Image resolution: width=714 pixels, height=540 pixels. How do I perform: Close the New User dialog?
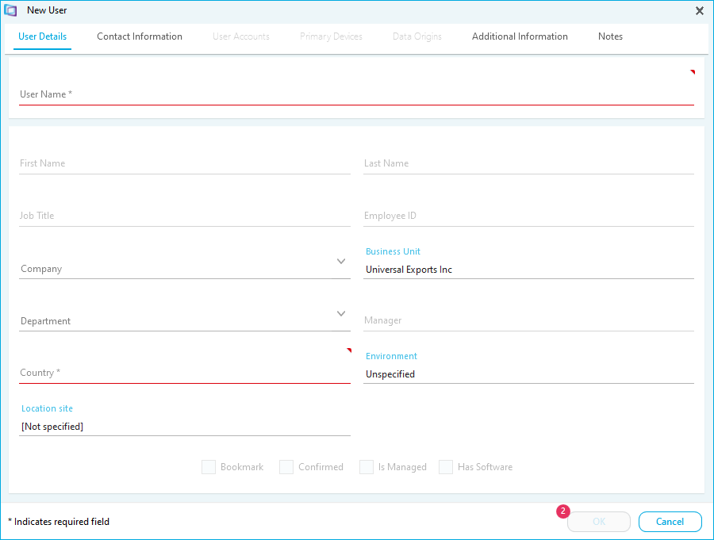(699, 10)
